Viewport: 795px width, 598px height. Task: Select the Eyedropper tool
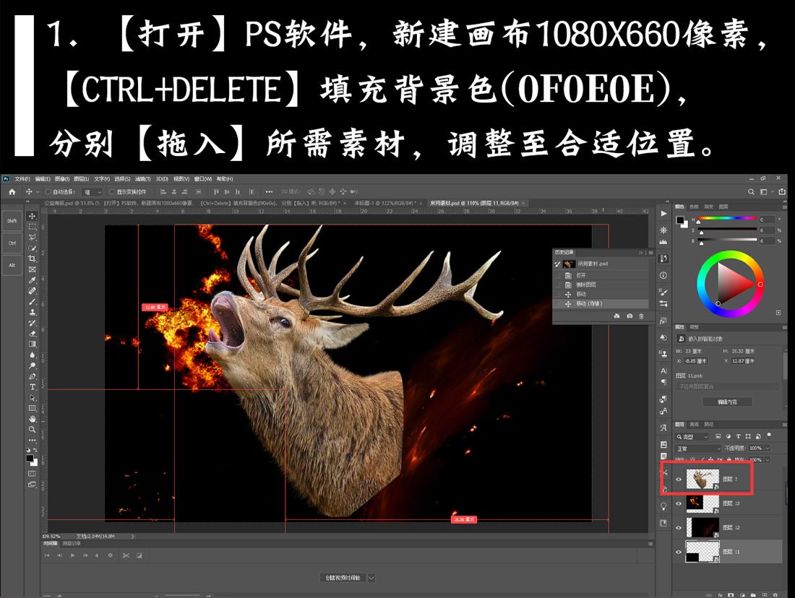[x=32, y=280]
